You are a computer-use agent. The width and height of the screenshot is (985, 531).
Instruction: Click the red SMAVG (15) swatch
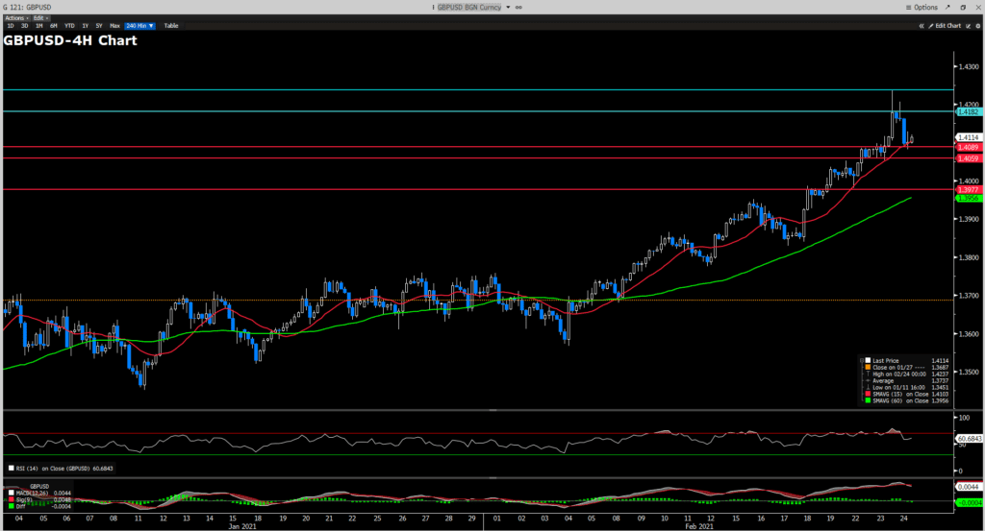tap(868, 394)
